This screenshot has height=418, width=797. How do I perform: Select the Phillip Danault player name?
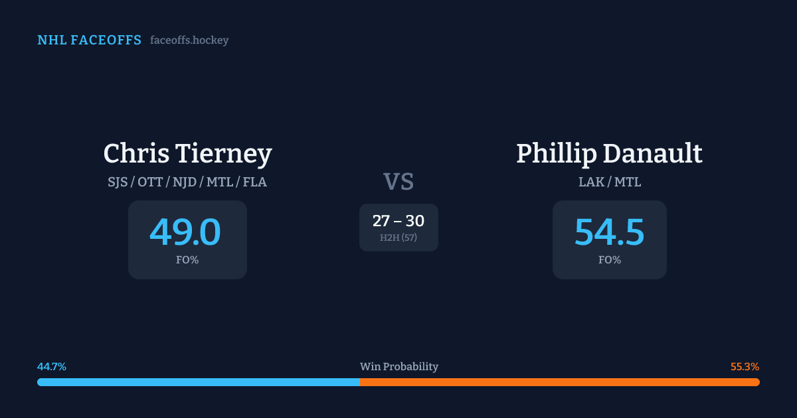(609, 154)
